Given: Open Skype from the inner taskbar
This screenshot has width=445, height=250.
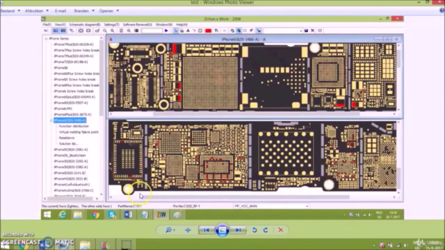Looking at the screenshot, I should (x=111, y=215).
